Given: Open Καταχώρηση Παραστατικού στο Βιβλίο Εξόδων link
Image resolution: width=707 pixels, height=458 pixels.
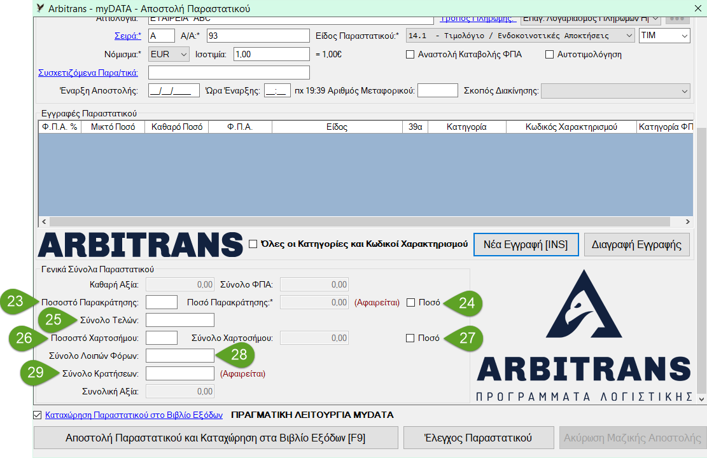Looking at the screenshot, I should 134,415.
